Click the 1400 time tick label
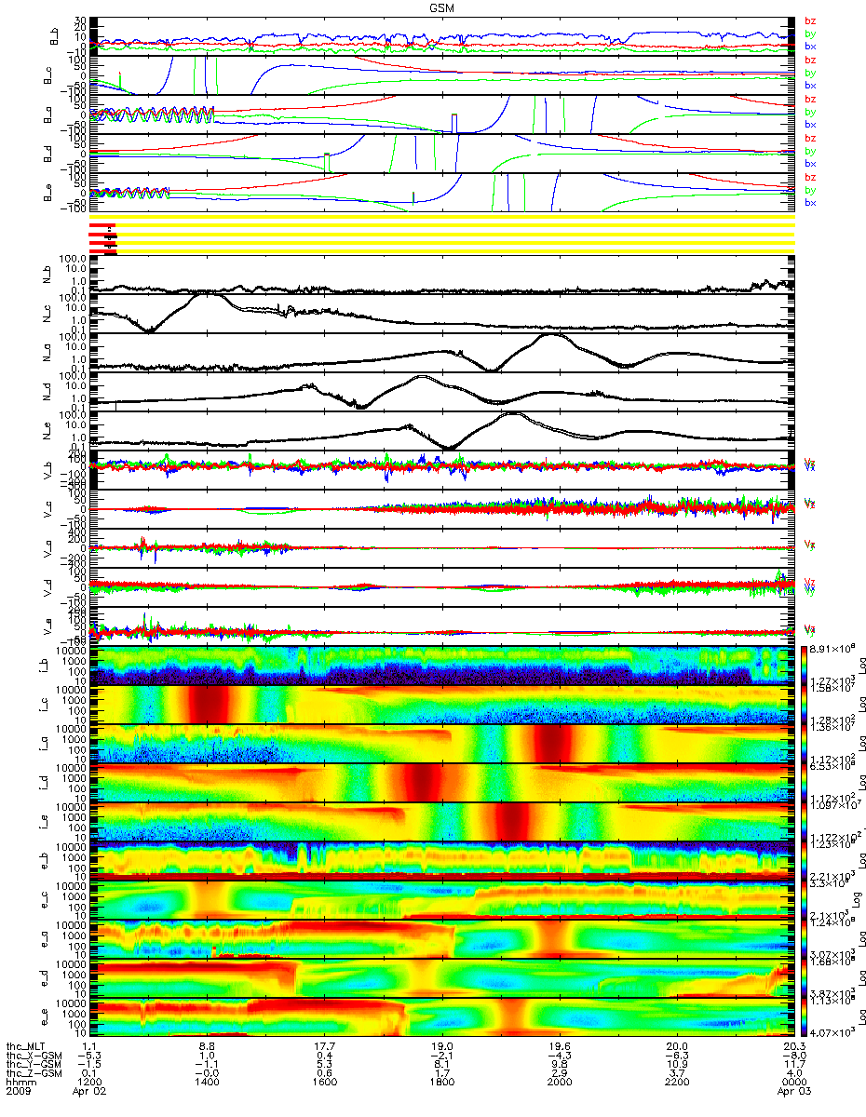866x1117 pixels. (207, 1083)
